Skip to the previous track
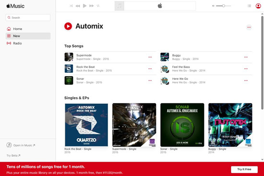This screenshot has width=264, height=176. 78,6
